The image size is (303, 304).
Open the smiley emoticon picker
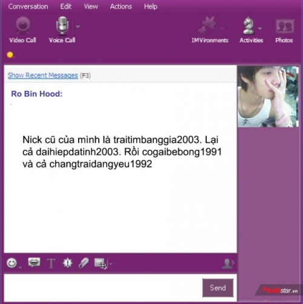(12, 263)
